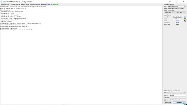Expand the Perfil dropdown
Viewport: 187px width, 105px height.
coord(177,6)
